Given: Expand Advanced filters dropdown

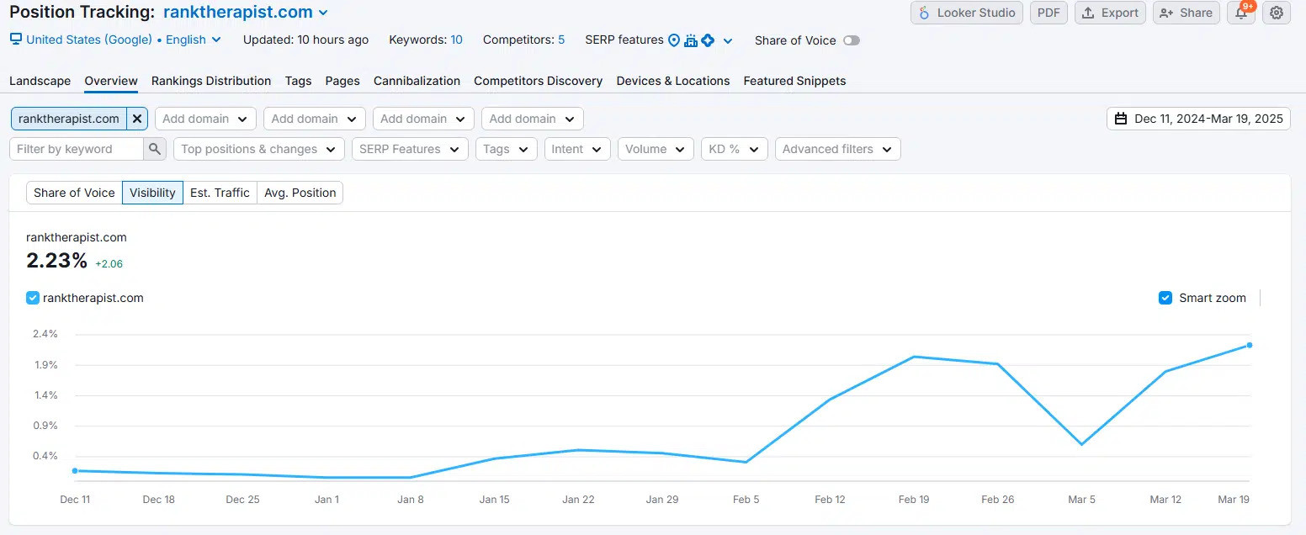Looking at the screenshot, I should (838, 149).
